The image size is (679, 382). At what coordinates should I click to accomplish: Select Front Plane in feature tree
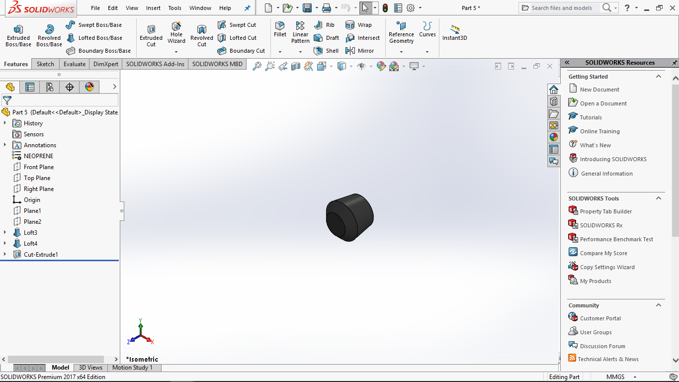39,167
